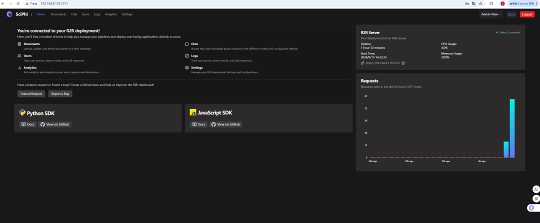Image resolution: width=540 pixels, height=223 pixels.
Task: Open the Chrome profile avatar menu
Action: pyautogui.click(x=502, y=3)
